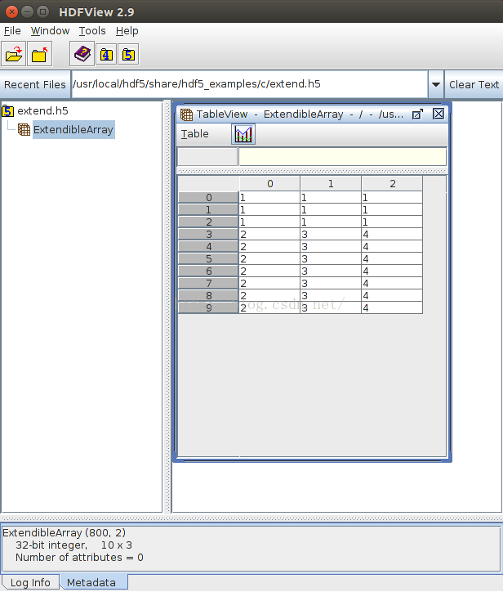Select row header 2

pos(208,222)
